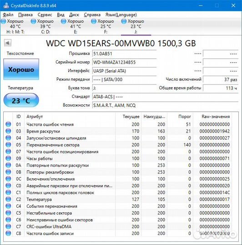Viewport: 242px width, 245px height.
Task: Open the Диск menu
Action: pyautogui.click(x=74, y=15)
